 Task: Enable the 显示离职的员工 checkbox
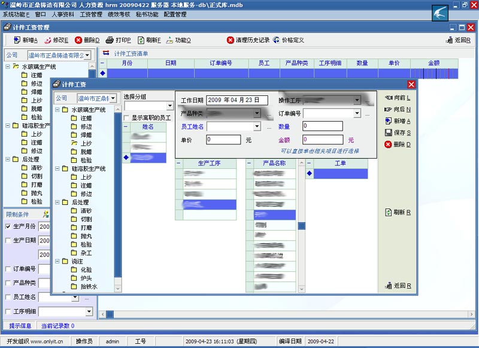click(x=127, y=118)
